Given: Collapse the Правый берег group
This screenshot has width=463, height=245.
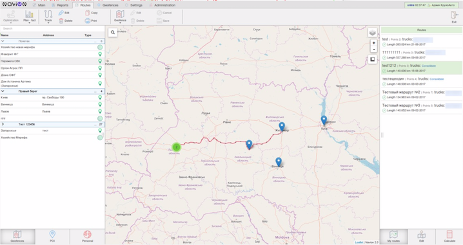Looking at the screenshot, I should (x=3, y=91).
